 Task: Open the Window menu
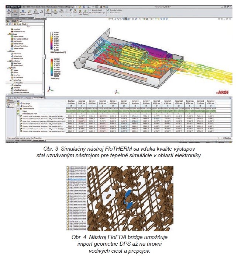pyautogui.click(x=61, y=7)
